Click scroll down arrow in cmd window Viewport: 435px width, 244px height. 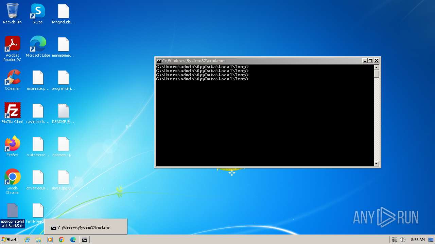pyautogui.click(x=377, y=164)
